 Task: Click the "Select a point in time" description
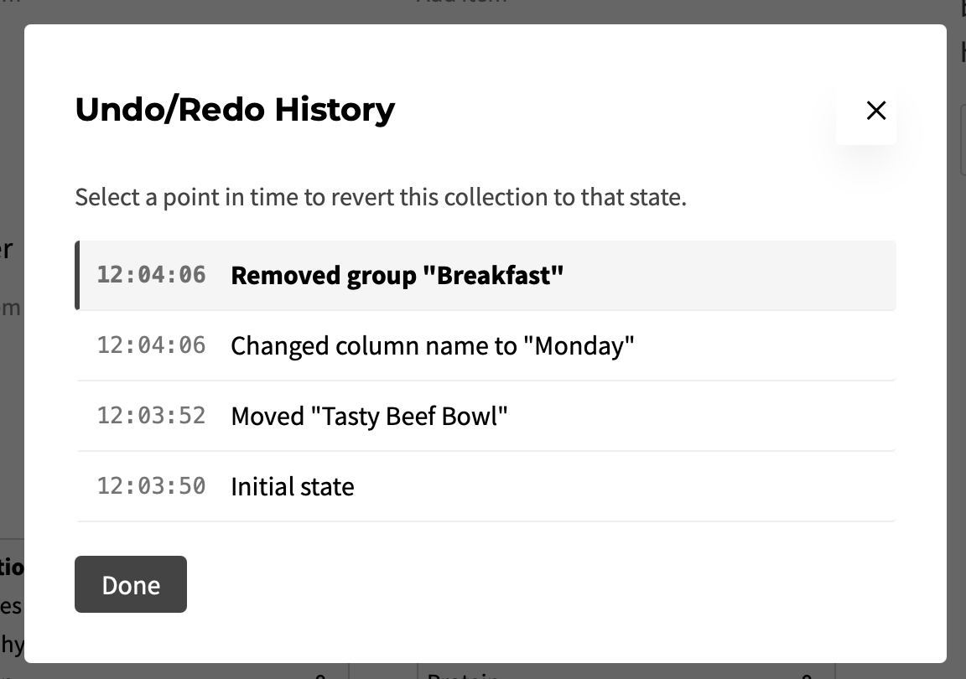[381, 198]
